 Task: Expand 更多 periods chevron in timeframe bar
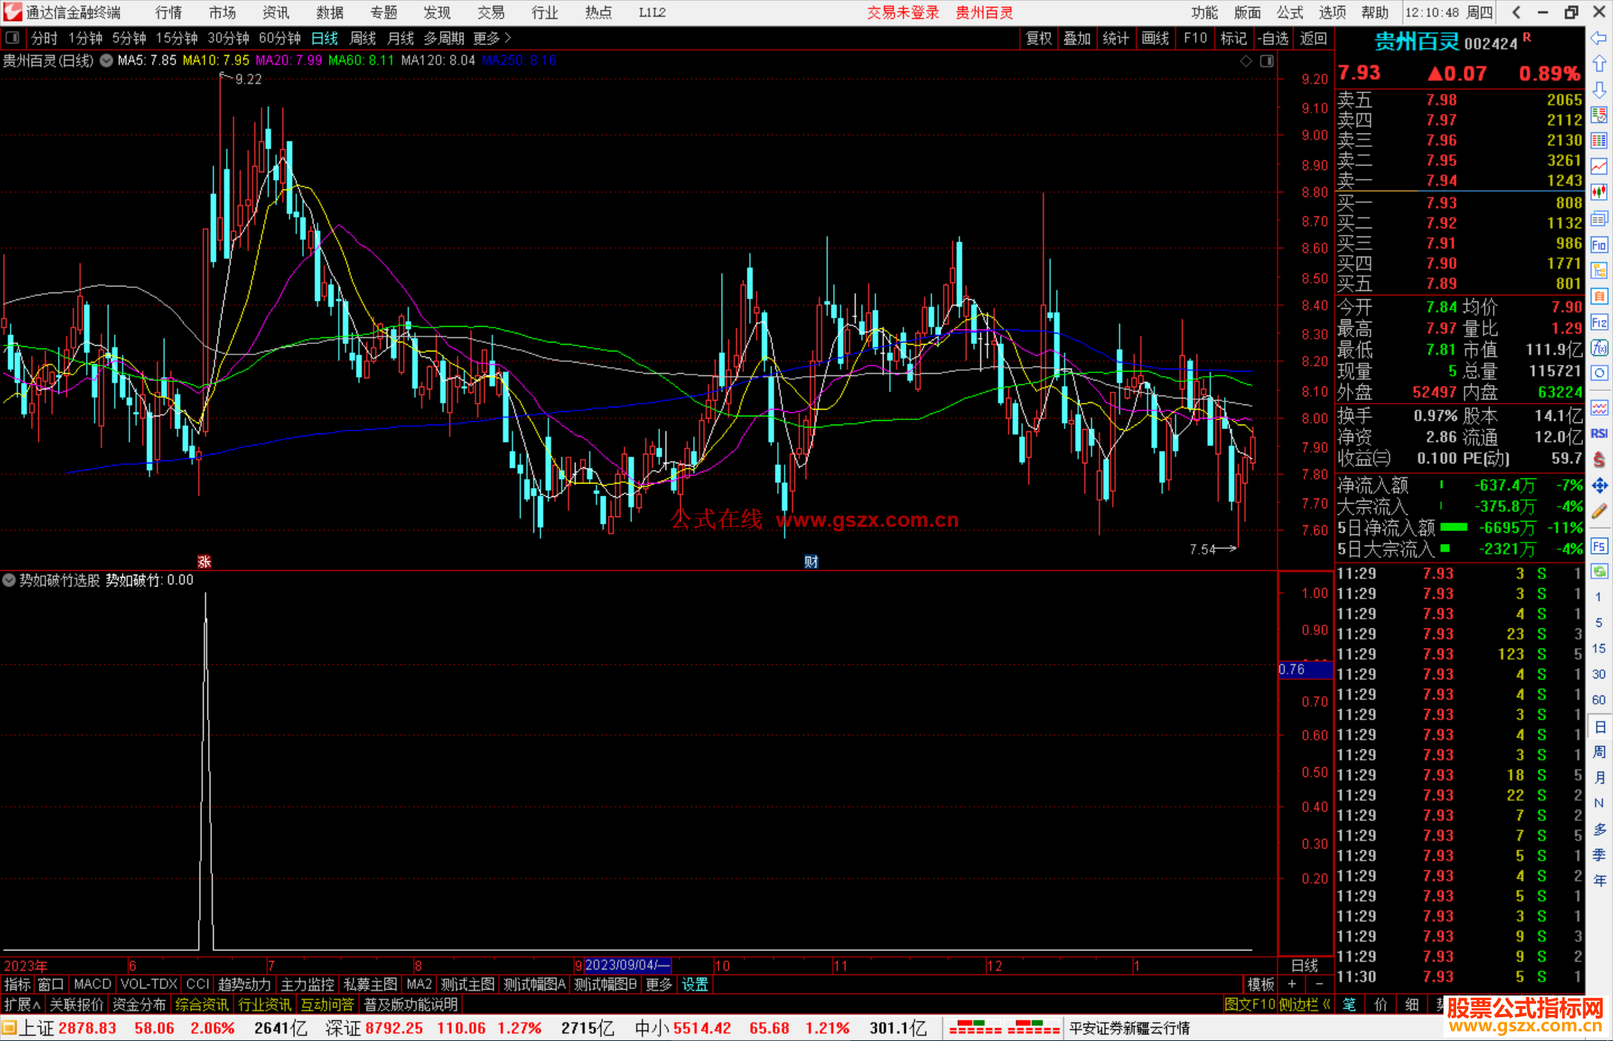[x=509, y=38]
